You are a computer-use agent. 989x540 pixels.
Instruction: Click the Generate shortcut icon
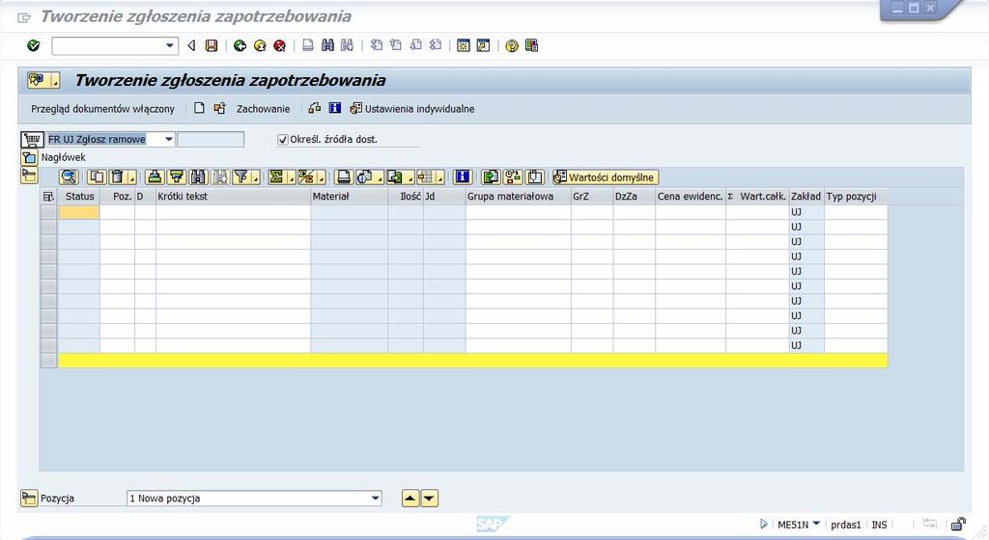[x=483, y=45]
